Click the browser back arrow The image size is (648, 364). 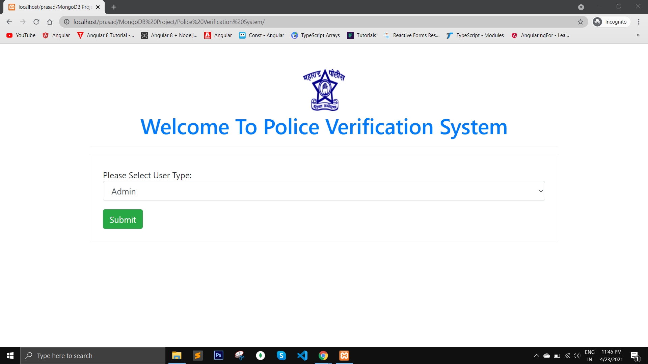[x=9, y=22]
